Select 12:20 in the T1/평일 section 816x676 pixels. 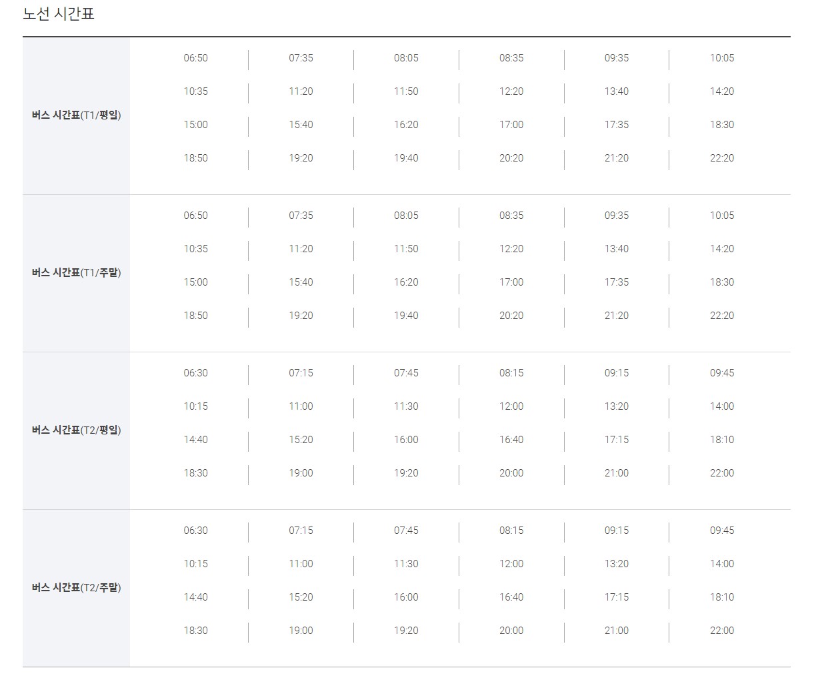pos(511,91)
